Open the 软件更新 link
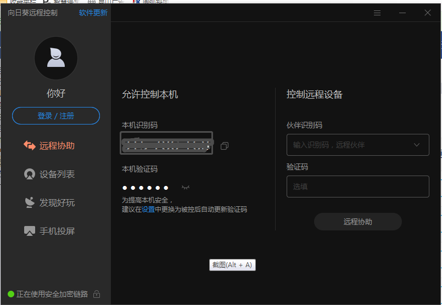Viewport: 442px width, 305px height. point(93,13)
